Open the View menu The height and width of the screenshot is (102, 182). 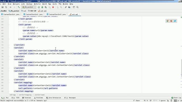coord(9,4)
